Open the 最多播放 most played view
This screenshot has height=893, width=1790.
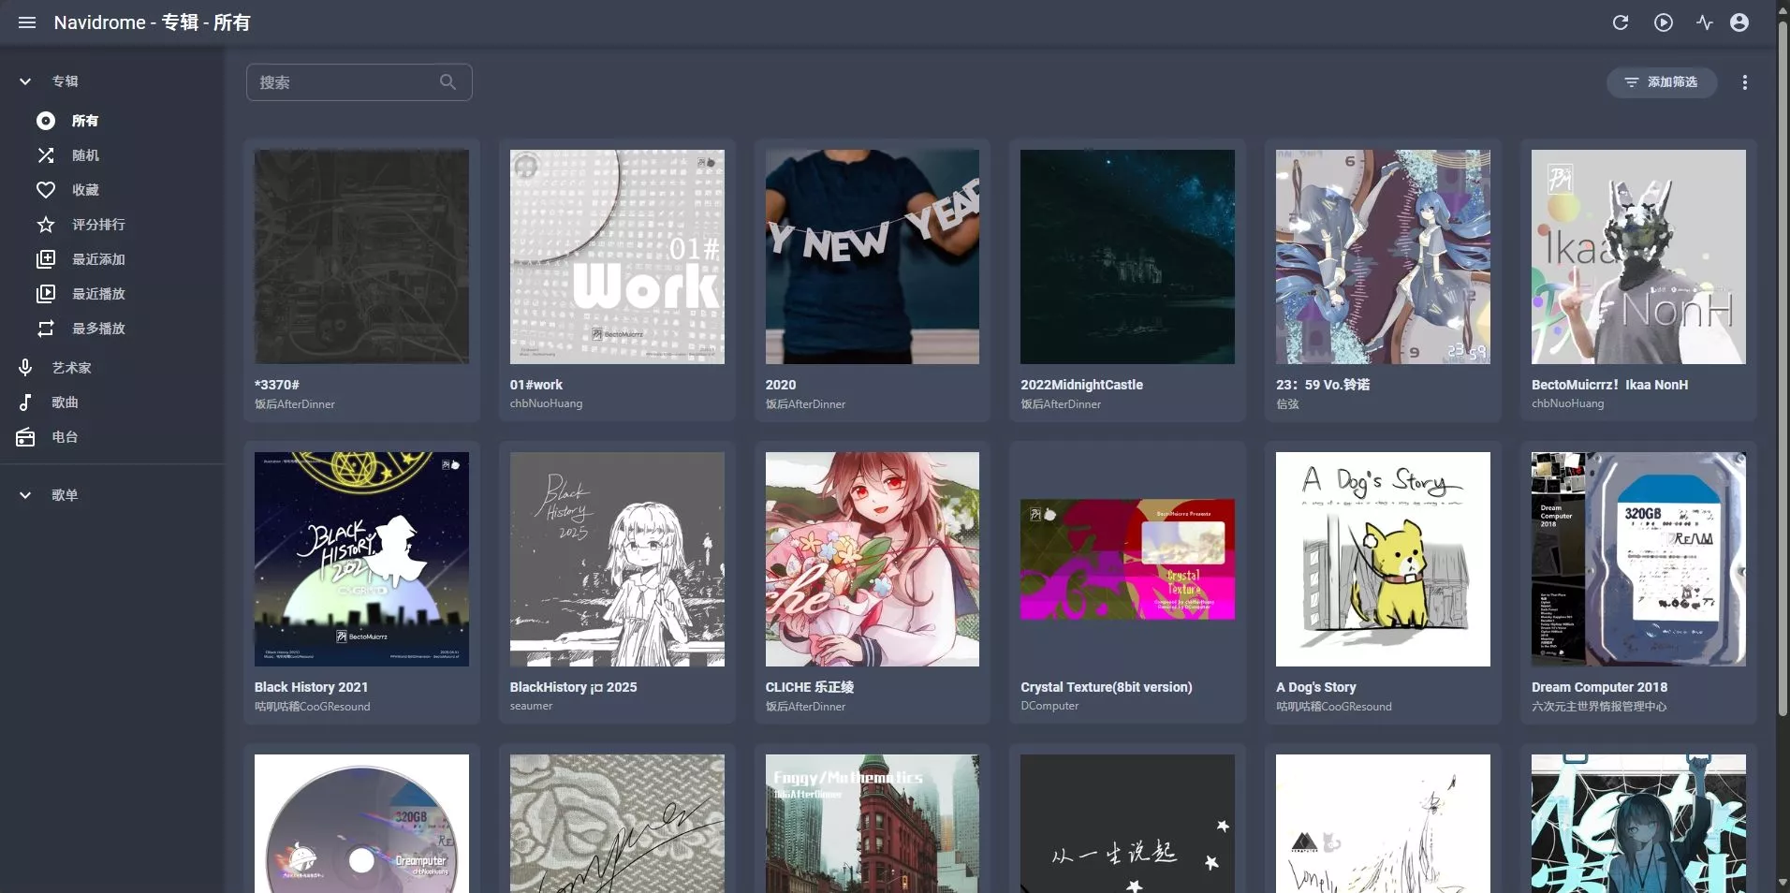98,329
